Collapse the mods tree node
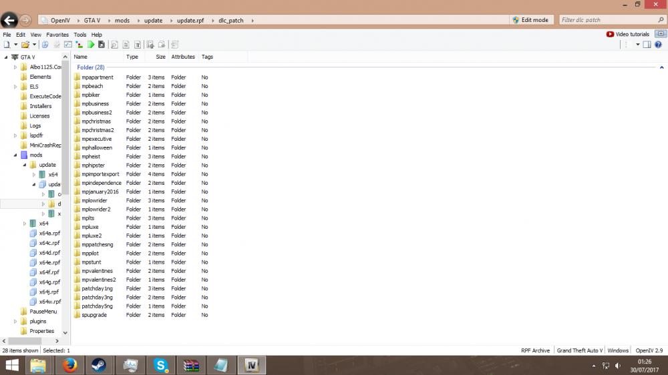Screen dimensions: 668x375 (15, 155)
